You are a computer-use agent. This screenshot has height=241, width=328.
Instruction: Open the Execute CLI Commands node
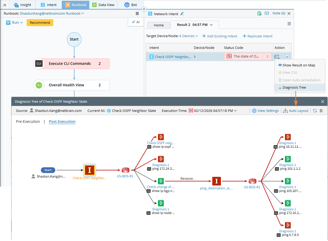(72, 64)
